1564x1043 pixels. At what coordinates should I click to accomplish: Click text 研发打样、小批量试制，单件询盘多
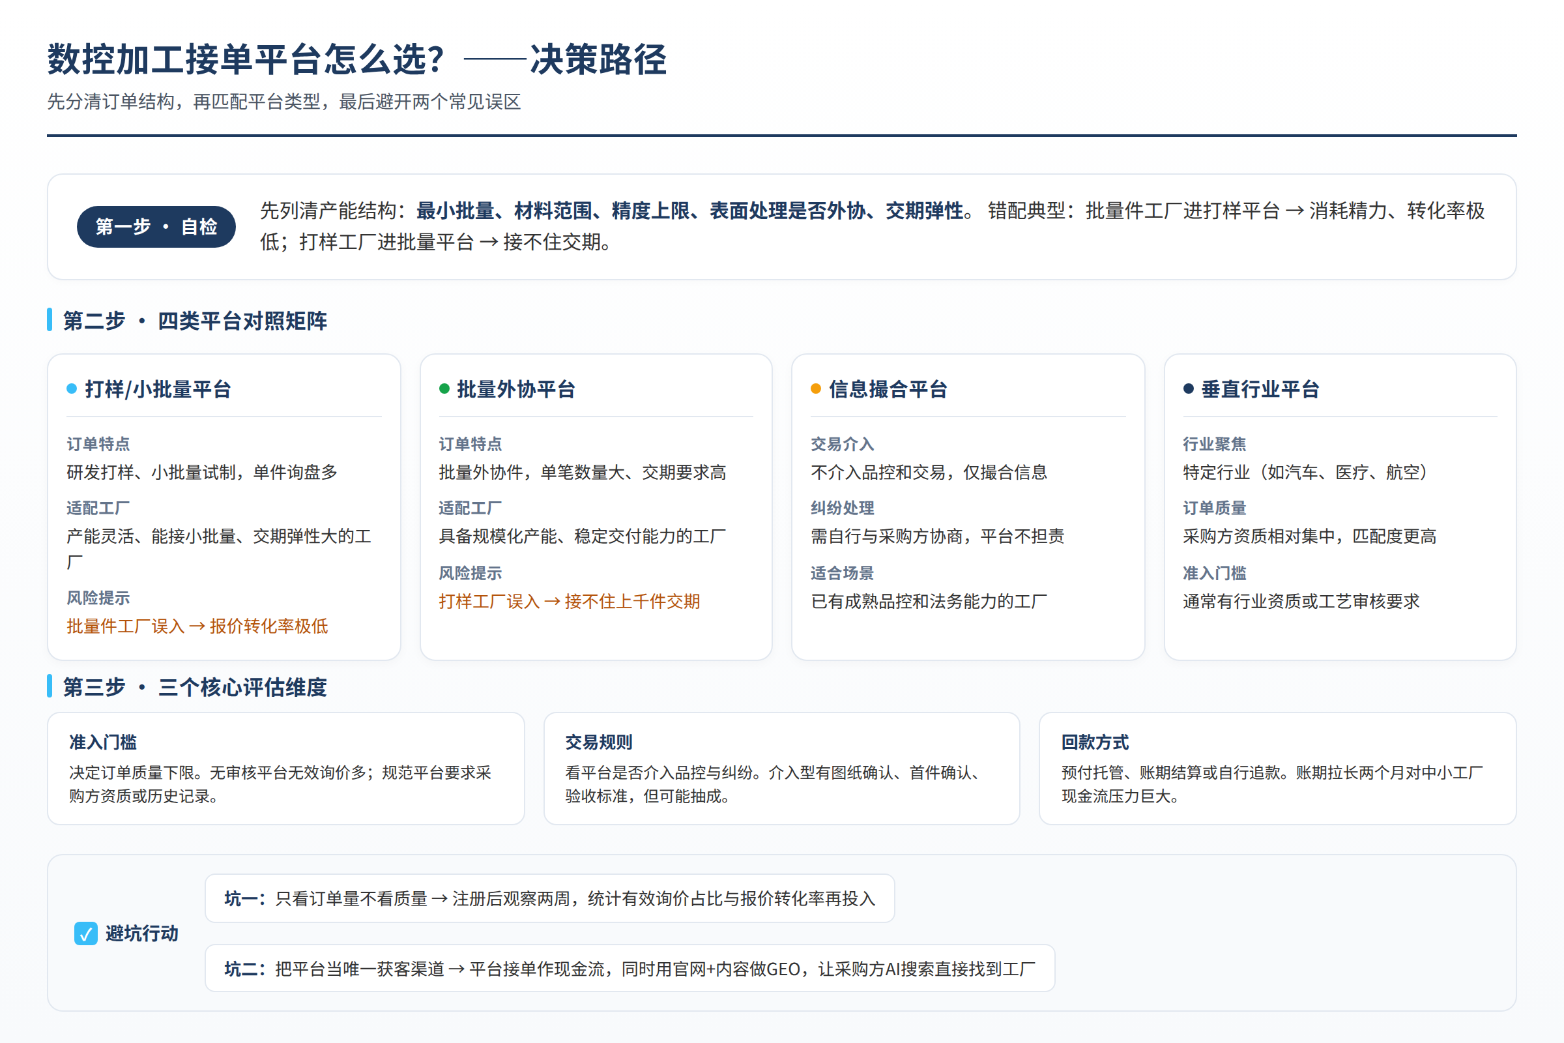click(202, 472)
